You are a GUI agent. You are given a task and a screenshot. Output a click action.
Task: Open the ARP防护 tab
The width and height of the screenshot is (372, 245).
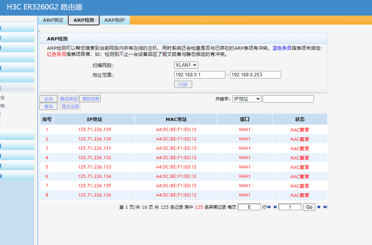tap(114, 20)
